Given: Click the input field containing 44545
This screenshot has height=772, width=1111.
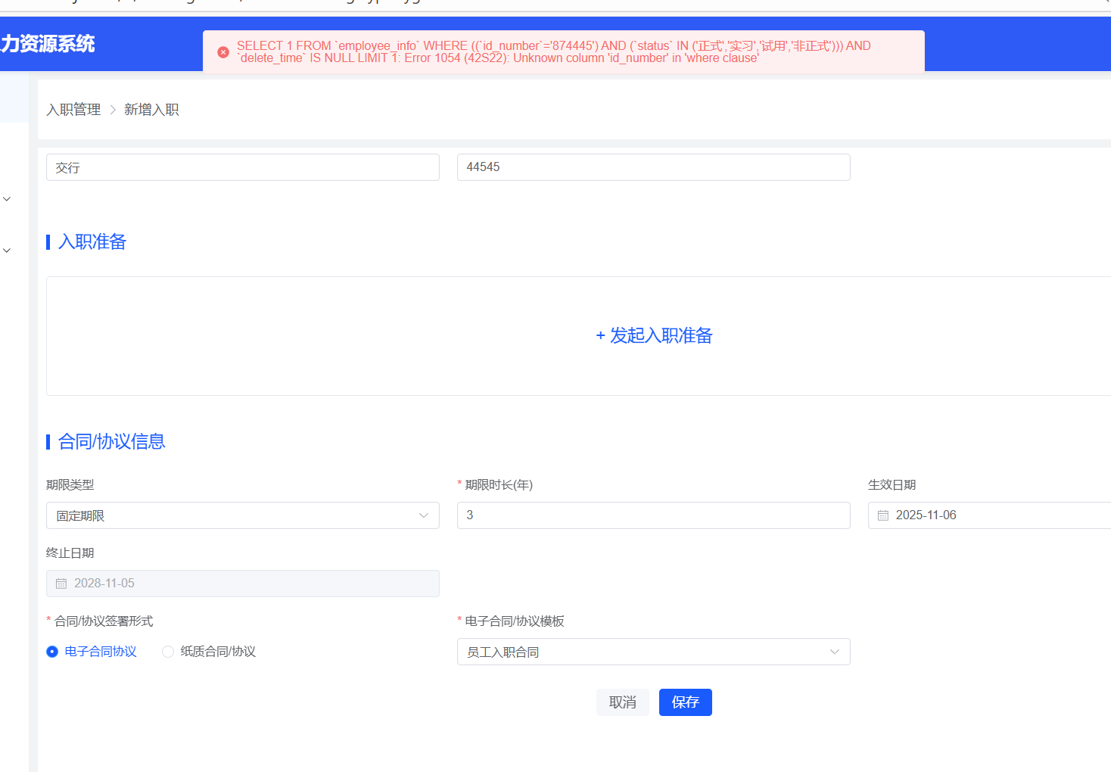Looking at the screenshot, I should [654, 167].
